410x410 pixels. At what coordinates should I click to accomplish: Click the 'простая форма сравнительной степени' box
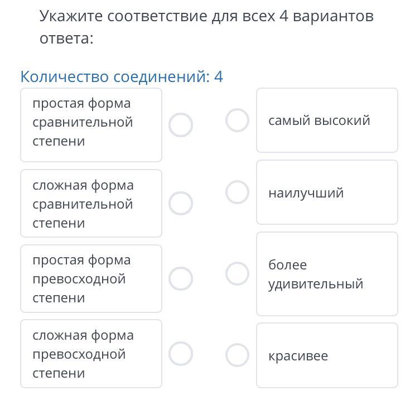(x=91, y=125)
